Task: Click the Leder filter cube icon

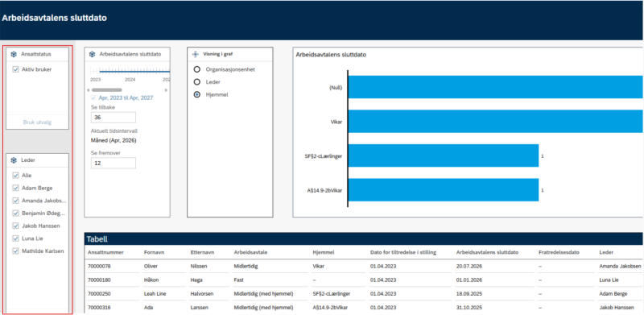Action: [14, 160]
